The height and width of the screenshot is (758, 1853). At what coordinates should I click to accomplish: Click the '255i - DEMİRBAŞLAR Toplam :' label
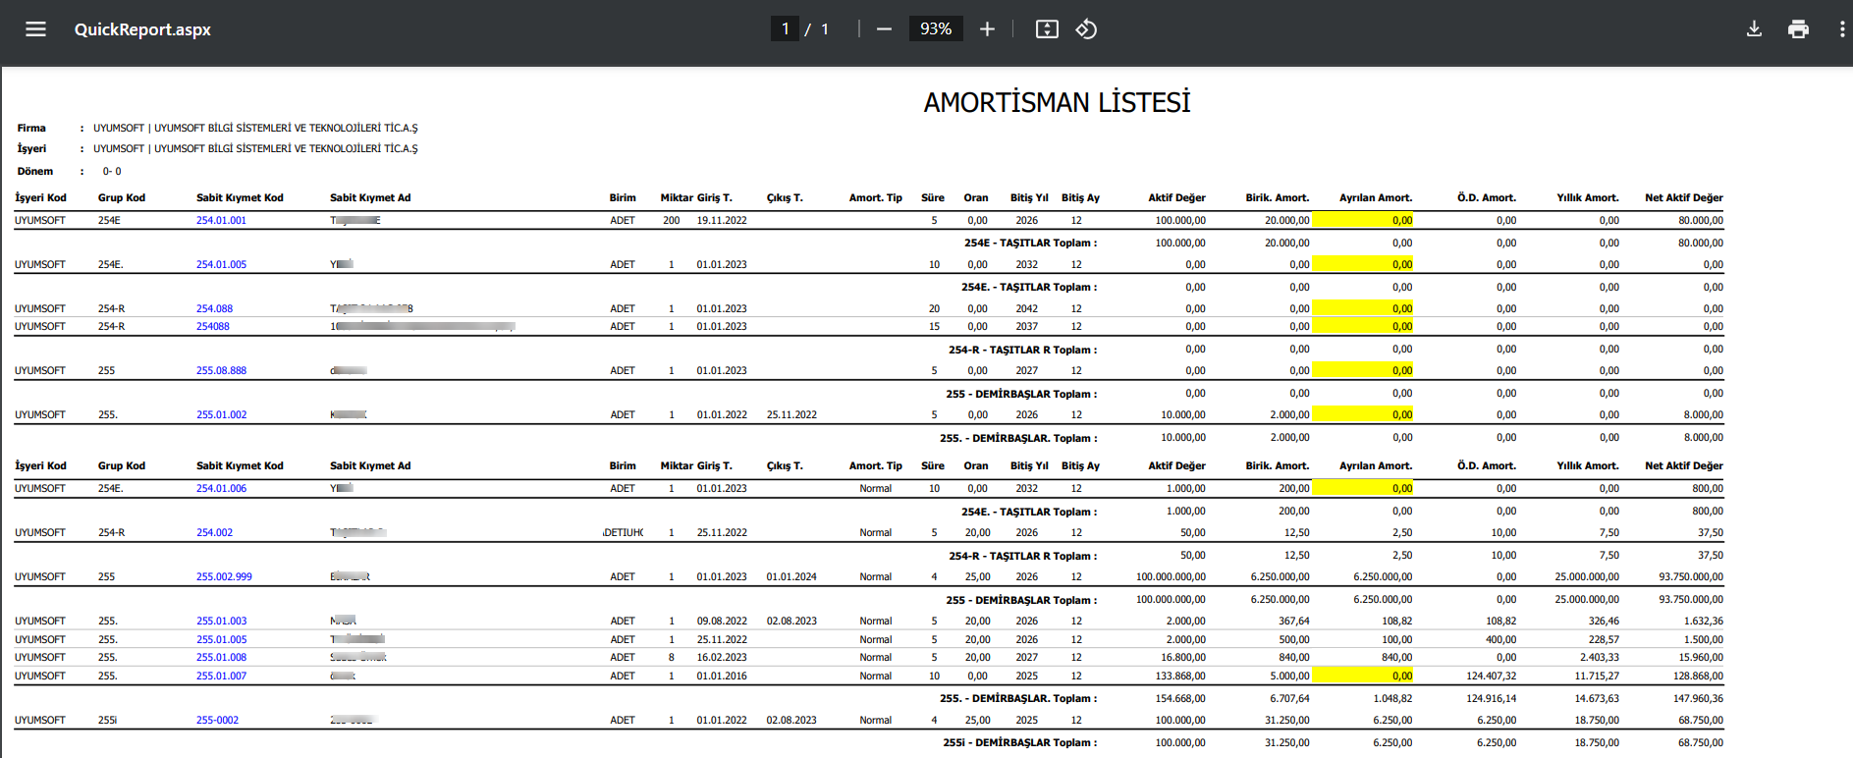1020,743
